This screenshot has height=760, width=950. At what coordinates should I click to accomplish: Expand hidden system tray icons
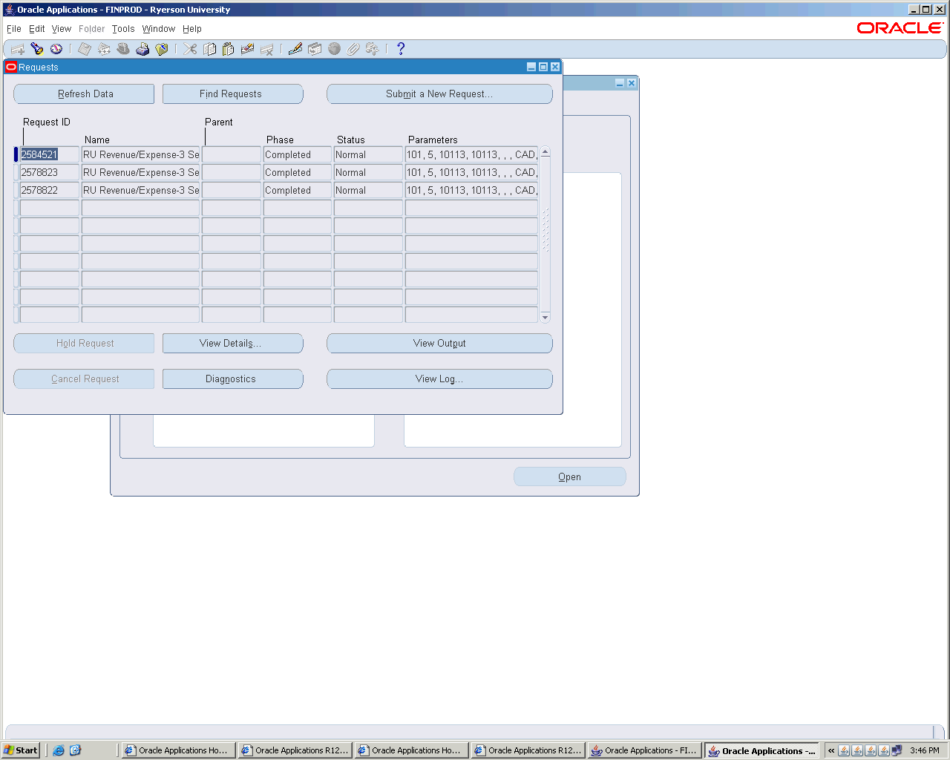coord(831,750)
